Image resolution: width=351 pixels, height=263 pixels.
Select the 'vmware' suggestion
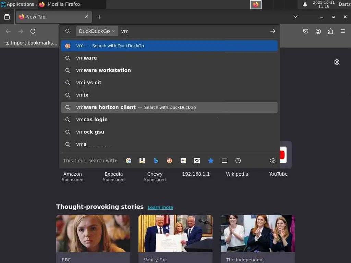[169, 58]
